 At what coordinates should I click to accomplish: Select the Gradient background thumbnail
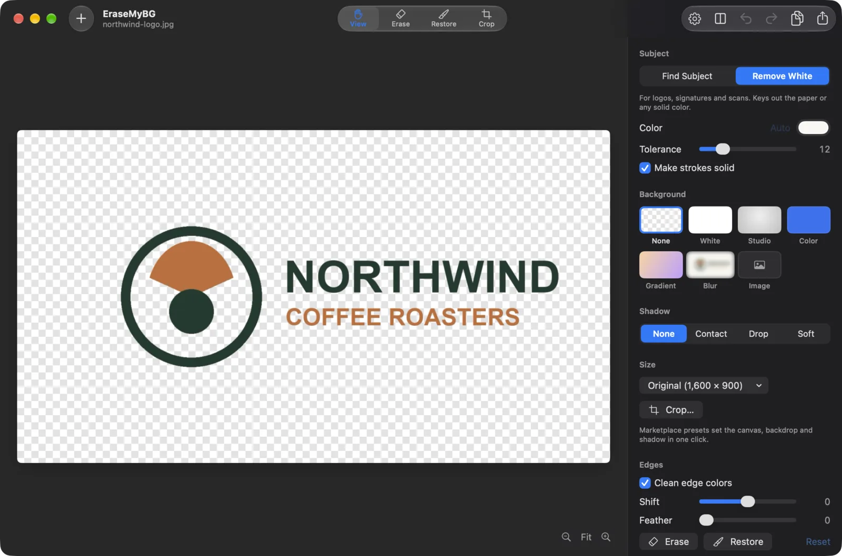tap(661, 265)
